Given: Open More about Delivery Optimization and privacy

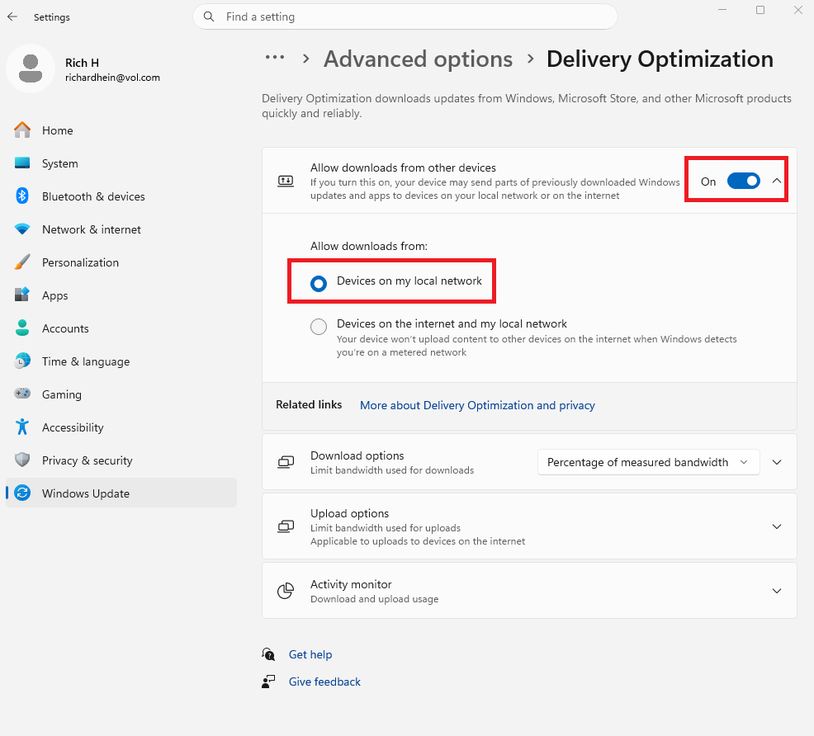Looking at the screenshot, I should (x=477, y=405).
